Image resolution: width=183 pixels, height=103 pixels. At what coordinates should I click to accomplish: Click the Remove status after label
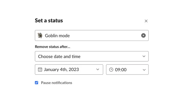pyautogui.click(x=52, y=47)
